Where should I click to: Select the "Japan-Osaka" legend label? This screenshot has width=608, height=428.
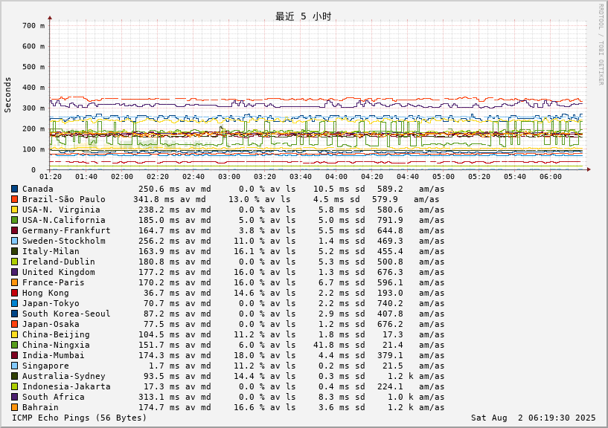[51, 324]
